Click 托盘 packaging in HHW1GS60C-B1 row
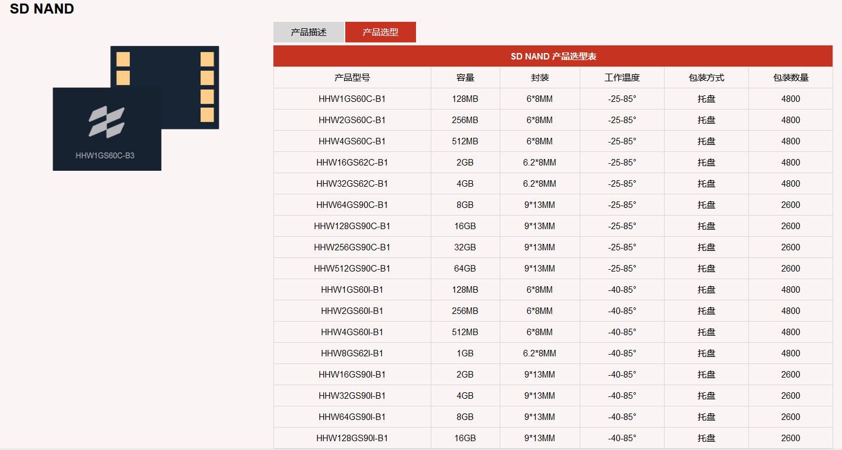 point(706,99)
